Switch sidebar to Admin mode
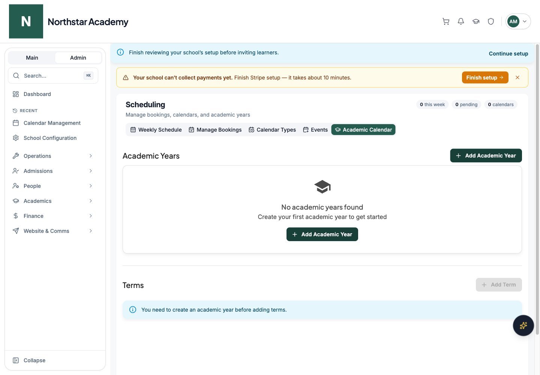 click(78, 58)
